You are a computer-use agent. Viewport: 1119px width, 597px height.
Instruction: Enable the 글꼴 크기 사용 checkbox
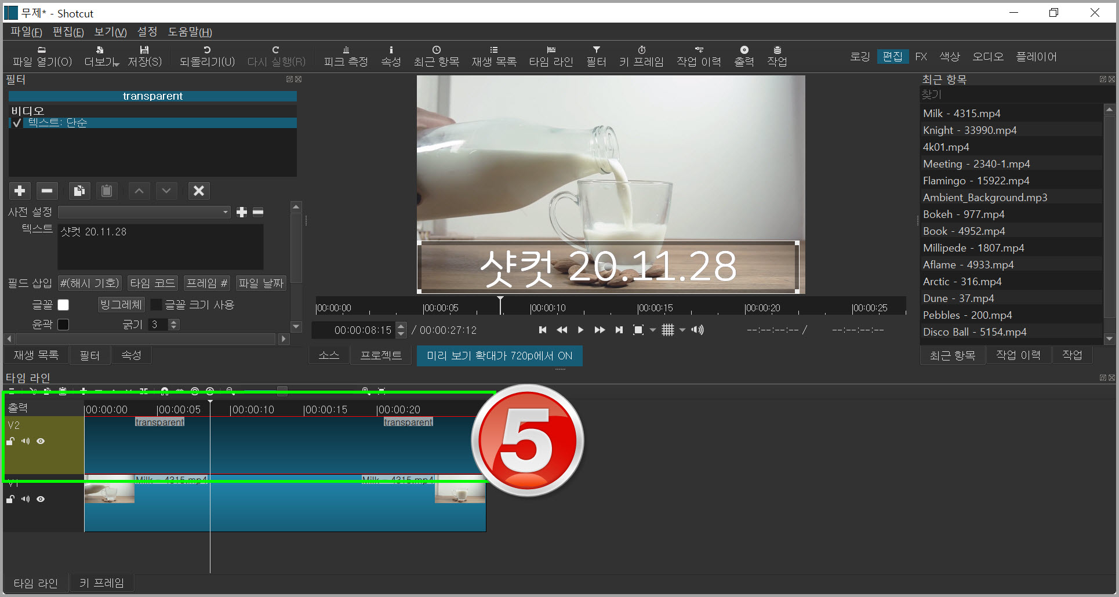156,305
